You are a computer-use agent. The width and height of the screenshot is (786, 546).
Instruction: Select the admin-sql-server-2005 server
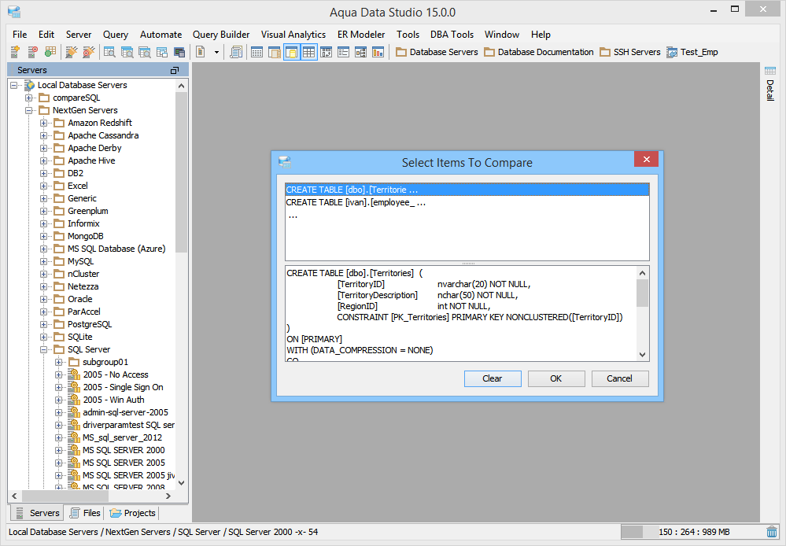point(125,412)
